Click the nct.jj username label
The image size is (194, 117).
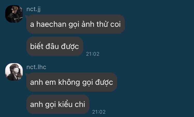point(34,9)
